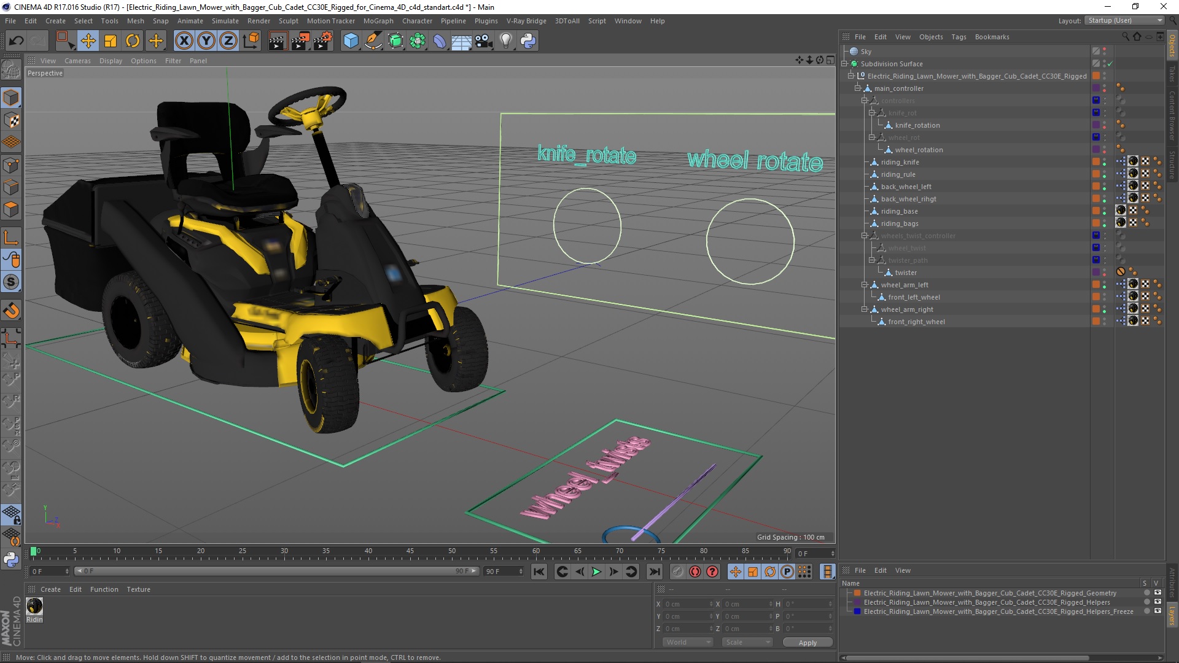The image size is (1179, 663).
Task: Click Geometry layer orange color swatch
Action: [857, 593]
